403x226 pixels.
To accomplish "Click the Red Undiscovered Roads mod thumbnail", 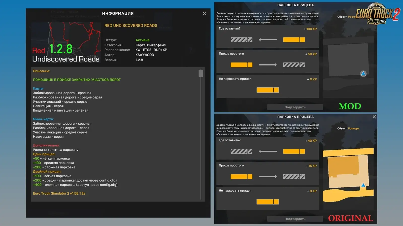I will coord(66,43).
